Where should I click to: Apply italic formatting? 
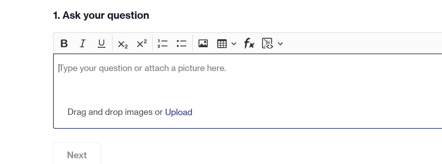click(82, 43)
